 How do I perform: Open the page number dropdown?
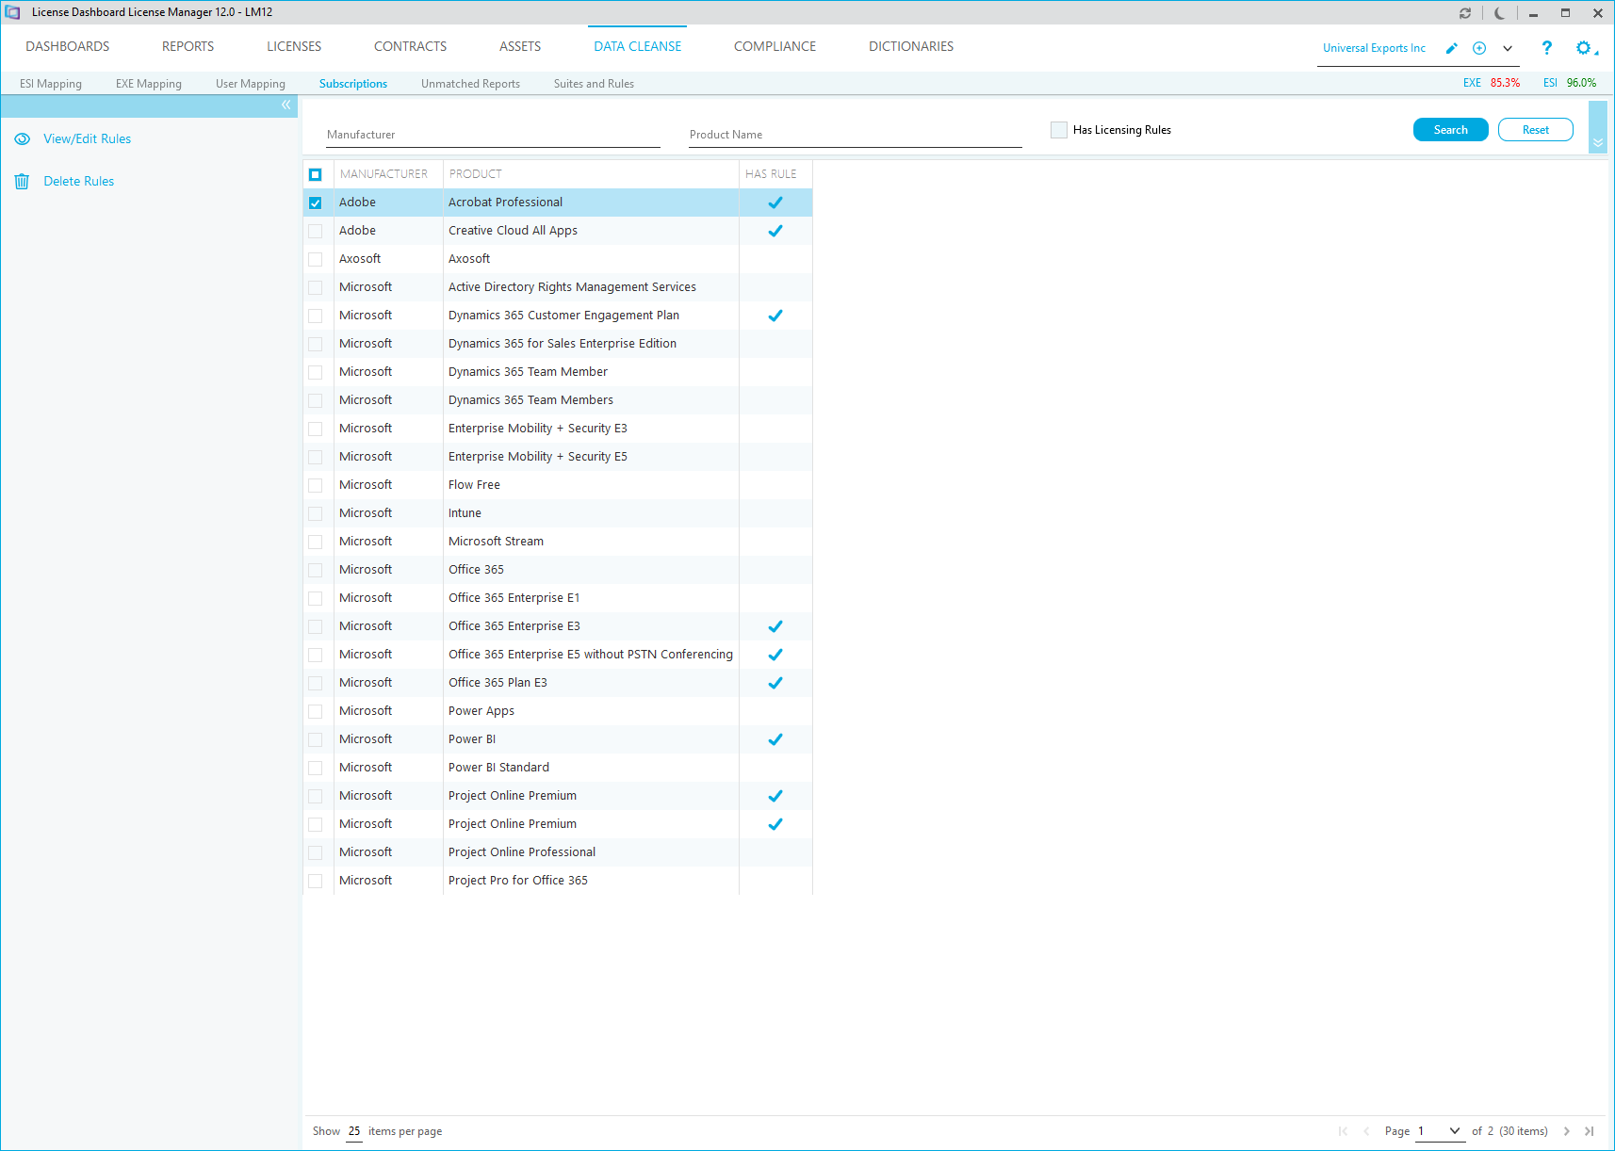tap(1454, 1131)
